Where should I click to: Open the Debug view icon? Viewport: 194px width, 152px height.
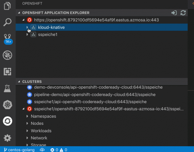tap(7, 55)
